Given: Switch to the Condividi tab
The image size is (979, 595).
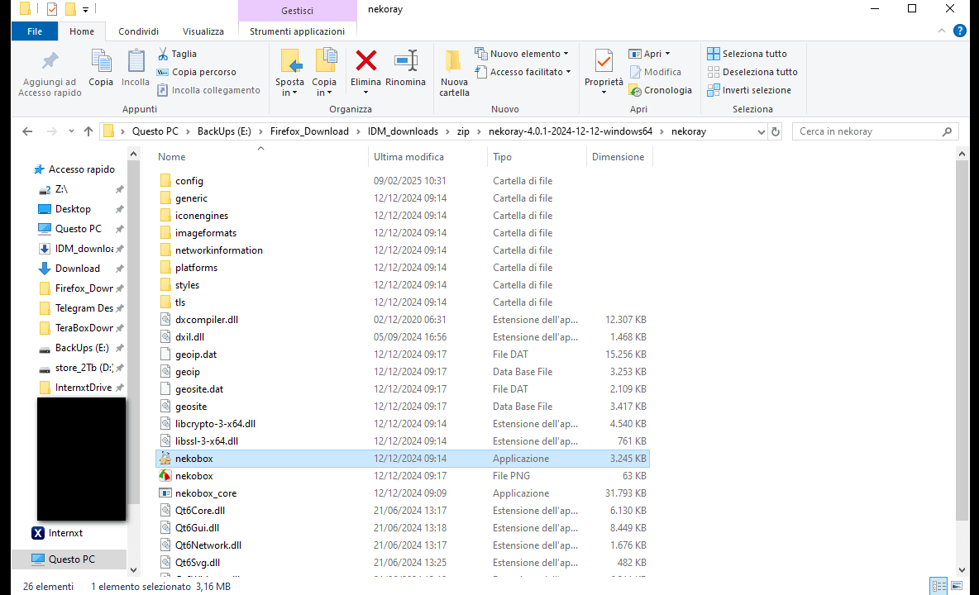Looking at the screenshot, I should click(x=139, y=31).
